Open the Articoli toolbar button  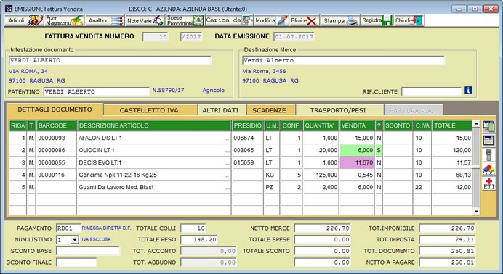point(24,21)
